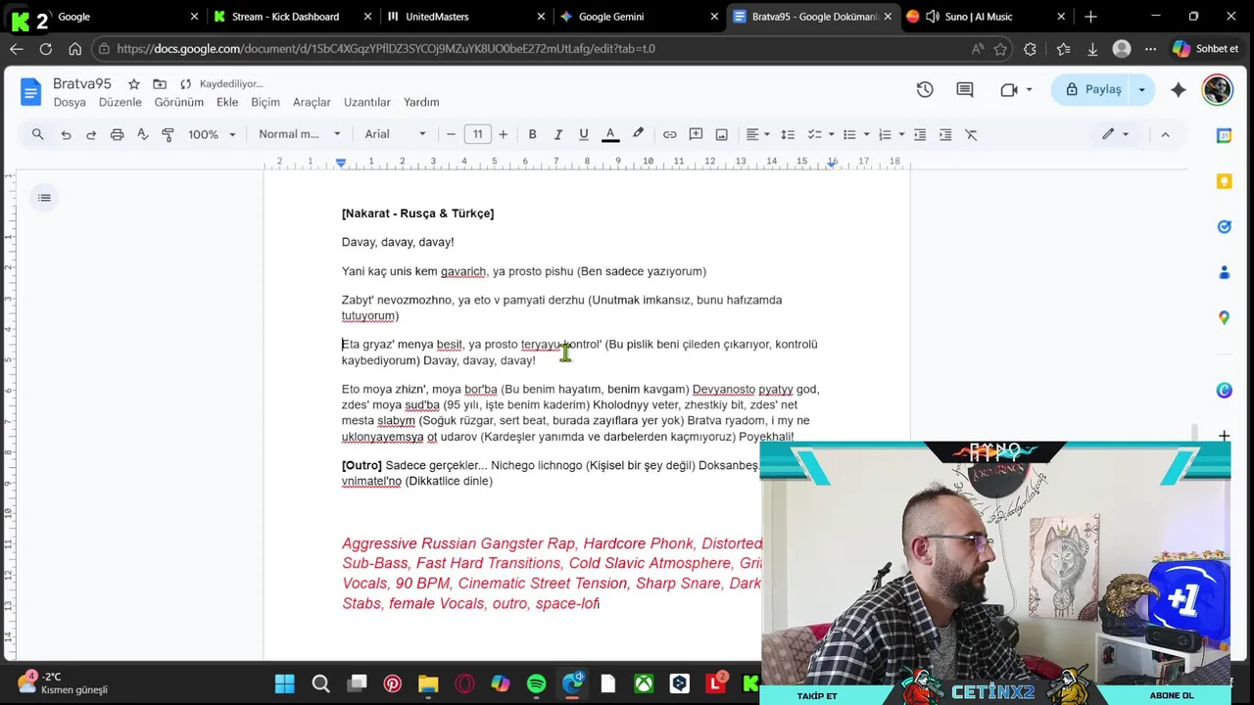Screen dimensions: 1254x705
Task: Increase font size with plus button
Action: tap(504, 134)
